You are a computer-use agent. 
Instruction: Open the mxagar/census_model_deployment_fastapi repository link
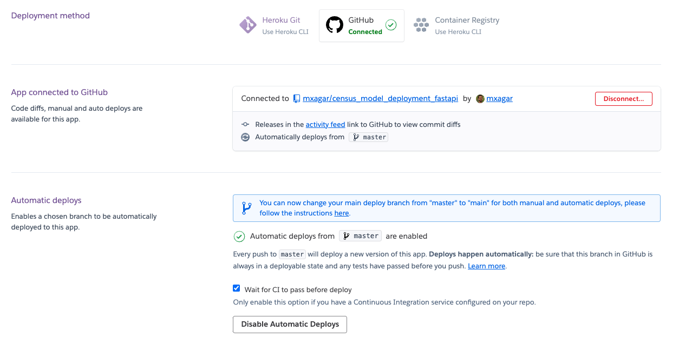[380, 98]
